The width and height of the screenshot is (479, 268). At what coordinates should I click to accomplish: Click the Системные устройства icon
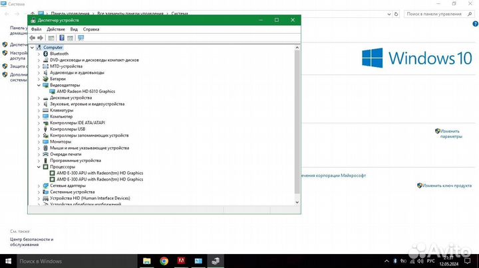pyautogui.click(x=45, y=192)
